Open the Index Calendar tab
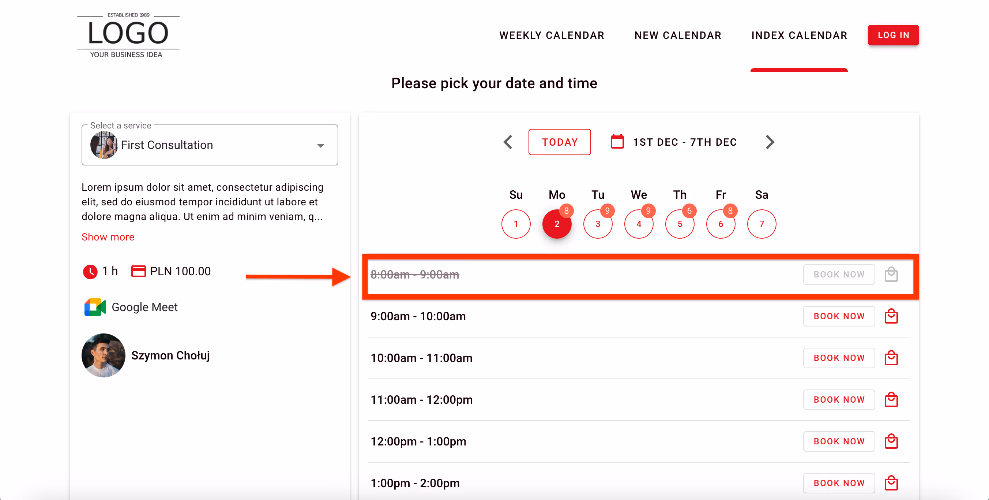The height and width of the screenshot is (500, 989). (x=799, y=35)
